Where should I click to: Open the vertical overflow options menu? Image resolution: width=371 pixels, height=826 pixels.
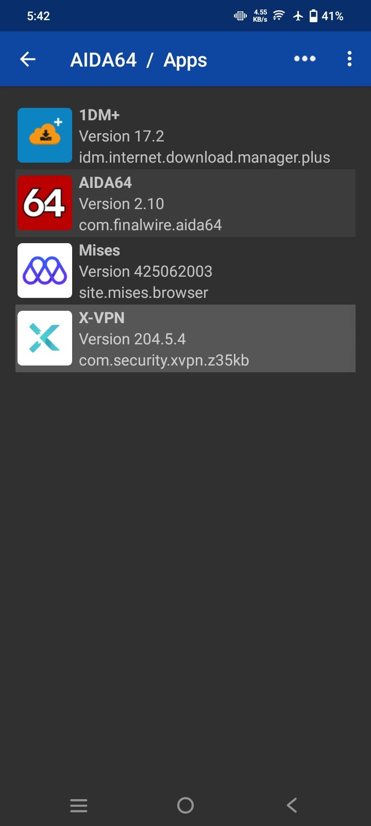(x=349, y=59)
